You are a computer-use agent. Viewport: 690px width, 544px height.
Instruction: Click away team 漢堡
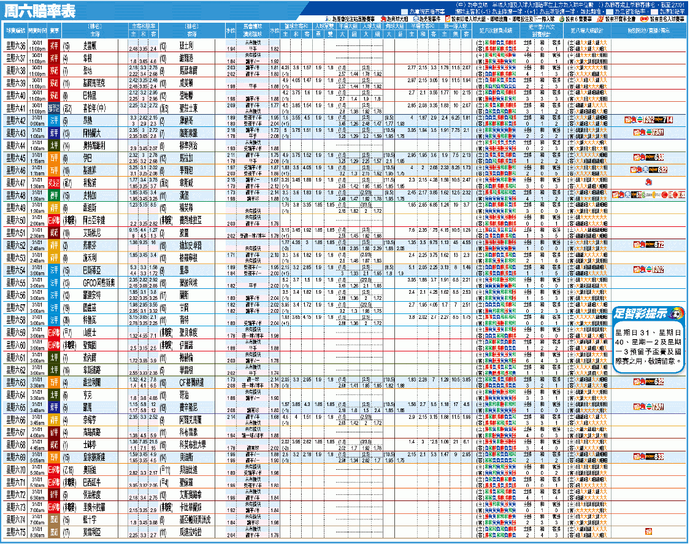coord(184,195)
